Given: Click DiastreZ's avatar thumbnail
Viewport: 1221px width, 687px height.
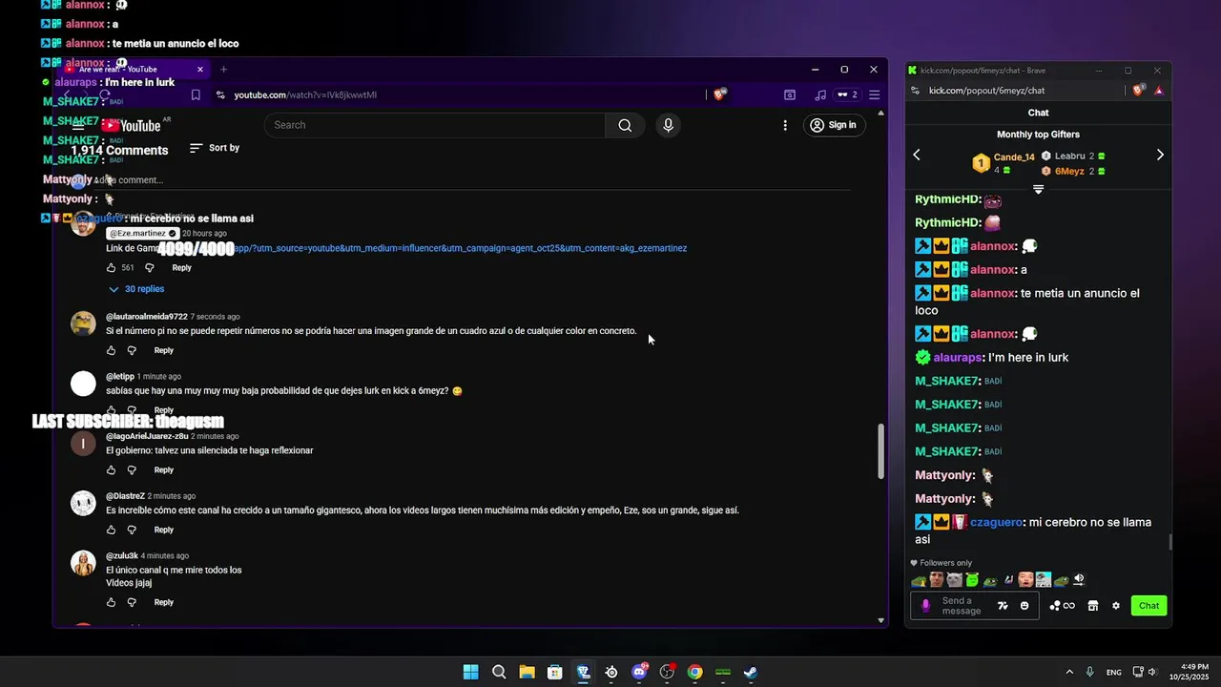Looking at the screenshot, I should [x=83, y=503].
